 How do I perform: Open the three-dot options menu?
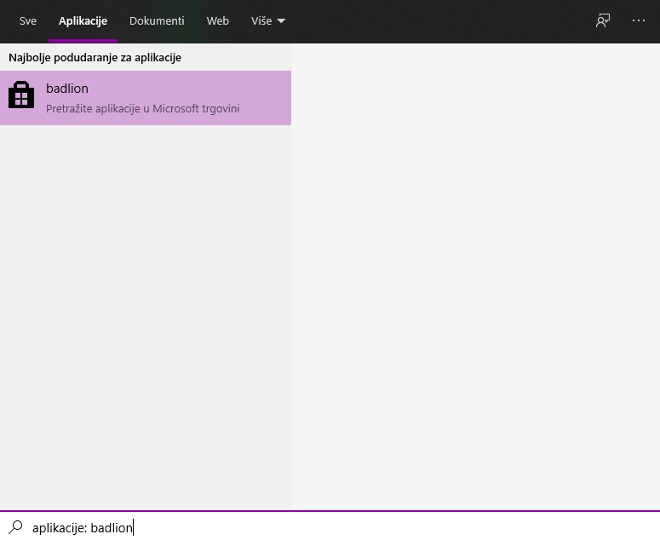[639, 20]
